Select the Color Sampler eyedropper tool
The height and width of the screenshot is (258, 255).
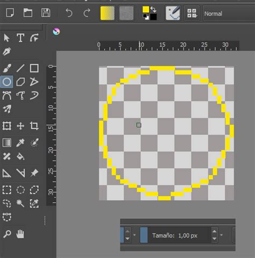pos(20,143)
